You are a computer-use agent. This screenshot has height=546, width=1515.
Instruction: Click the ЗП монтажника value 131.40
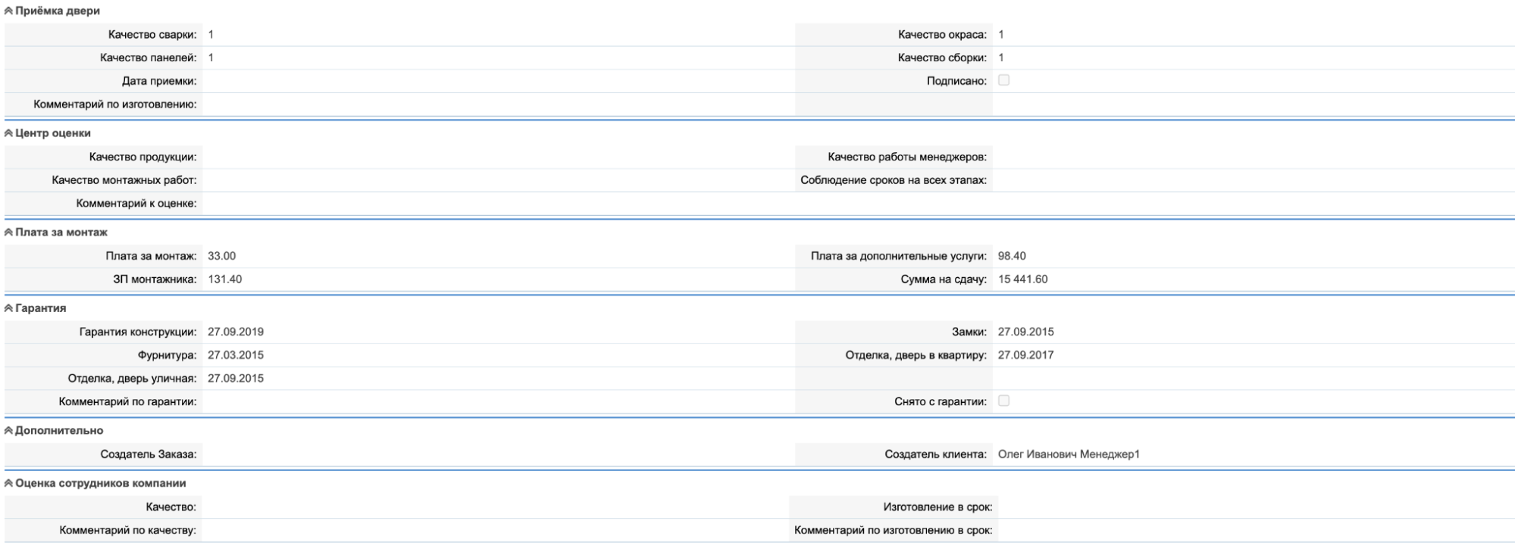[x=225, y=279]
